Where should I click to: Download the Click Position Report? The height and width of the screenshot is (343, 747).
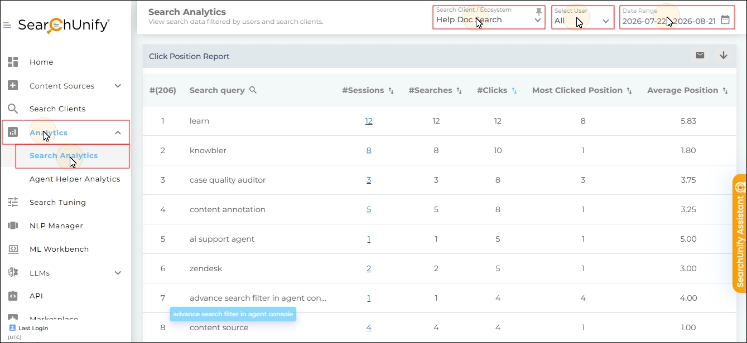pos(724,55)
